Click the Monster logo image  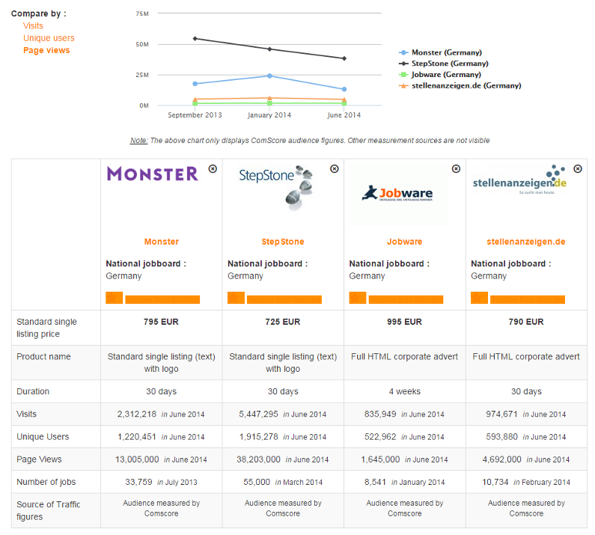(153, 174)
